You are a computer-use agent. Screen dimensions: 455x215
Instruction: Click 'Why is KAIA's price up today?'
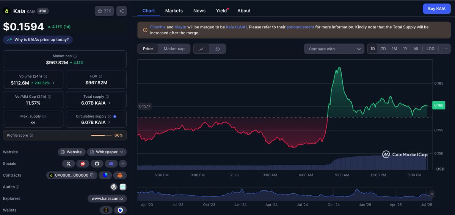coord(38,40)
